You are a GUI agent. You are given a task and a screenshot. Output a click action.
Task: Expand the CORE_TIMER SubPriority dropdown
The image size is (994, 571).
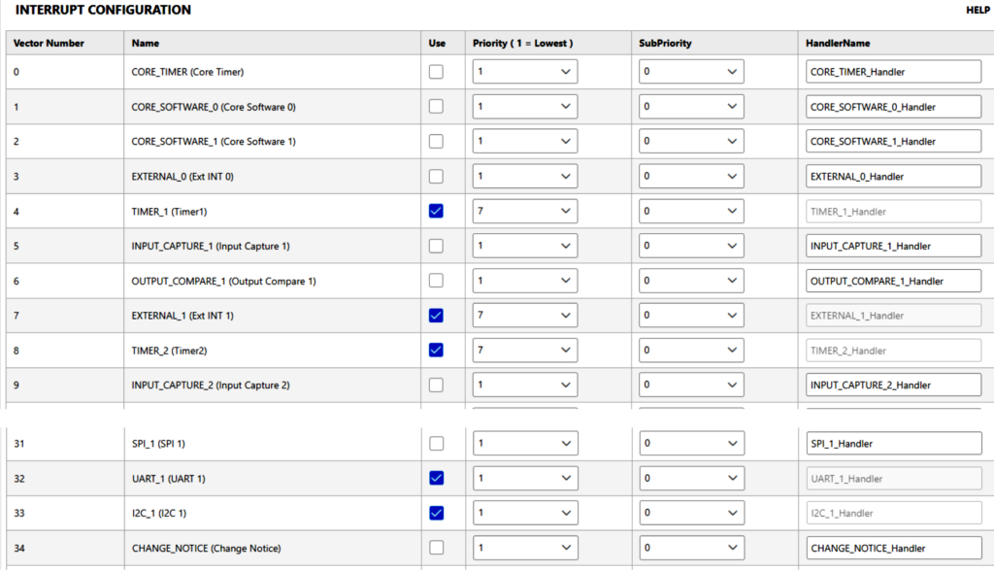(691, 72)
